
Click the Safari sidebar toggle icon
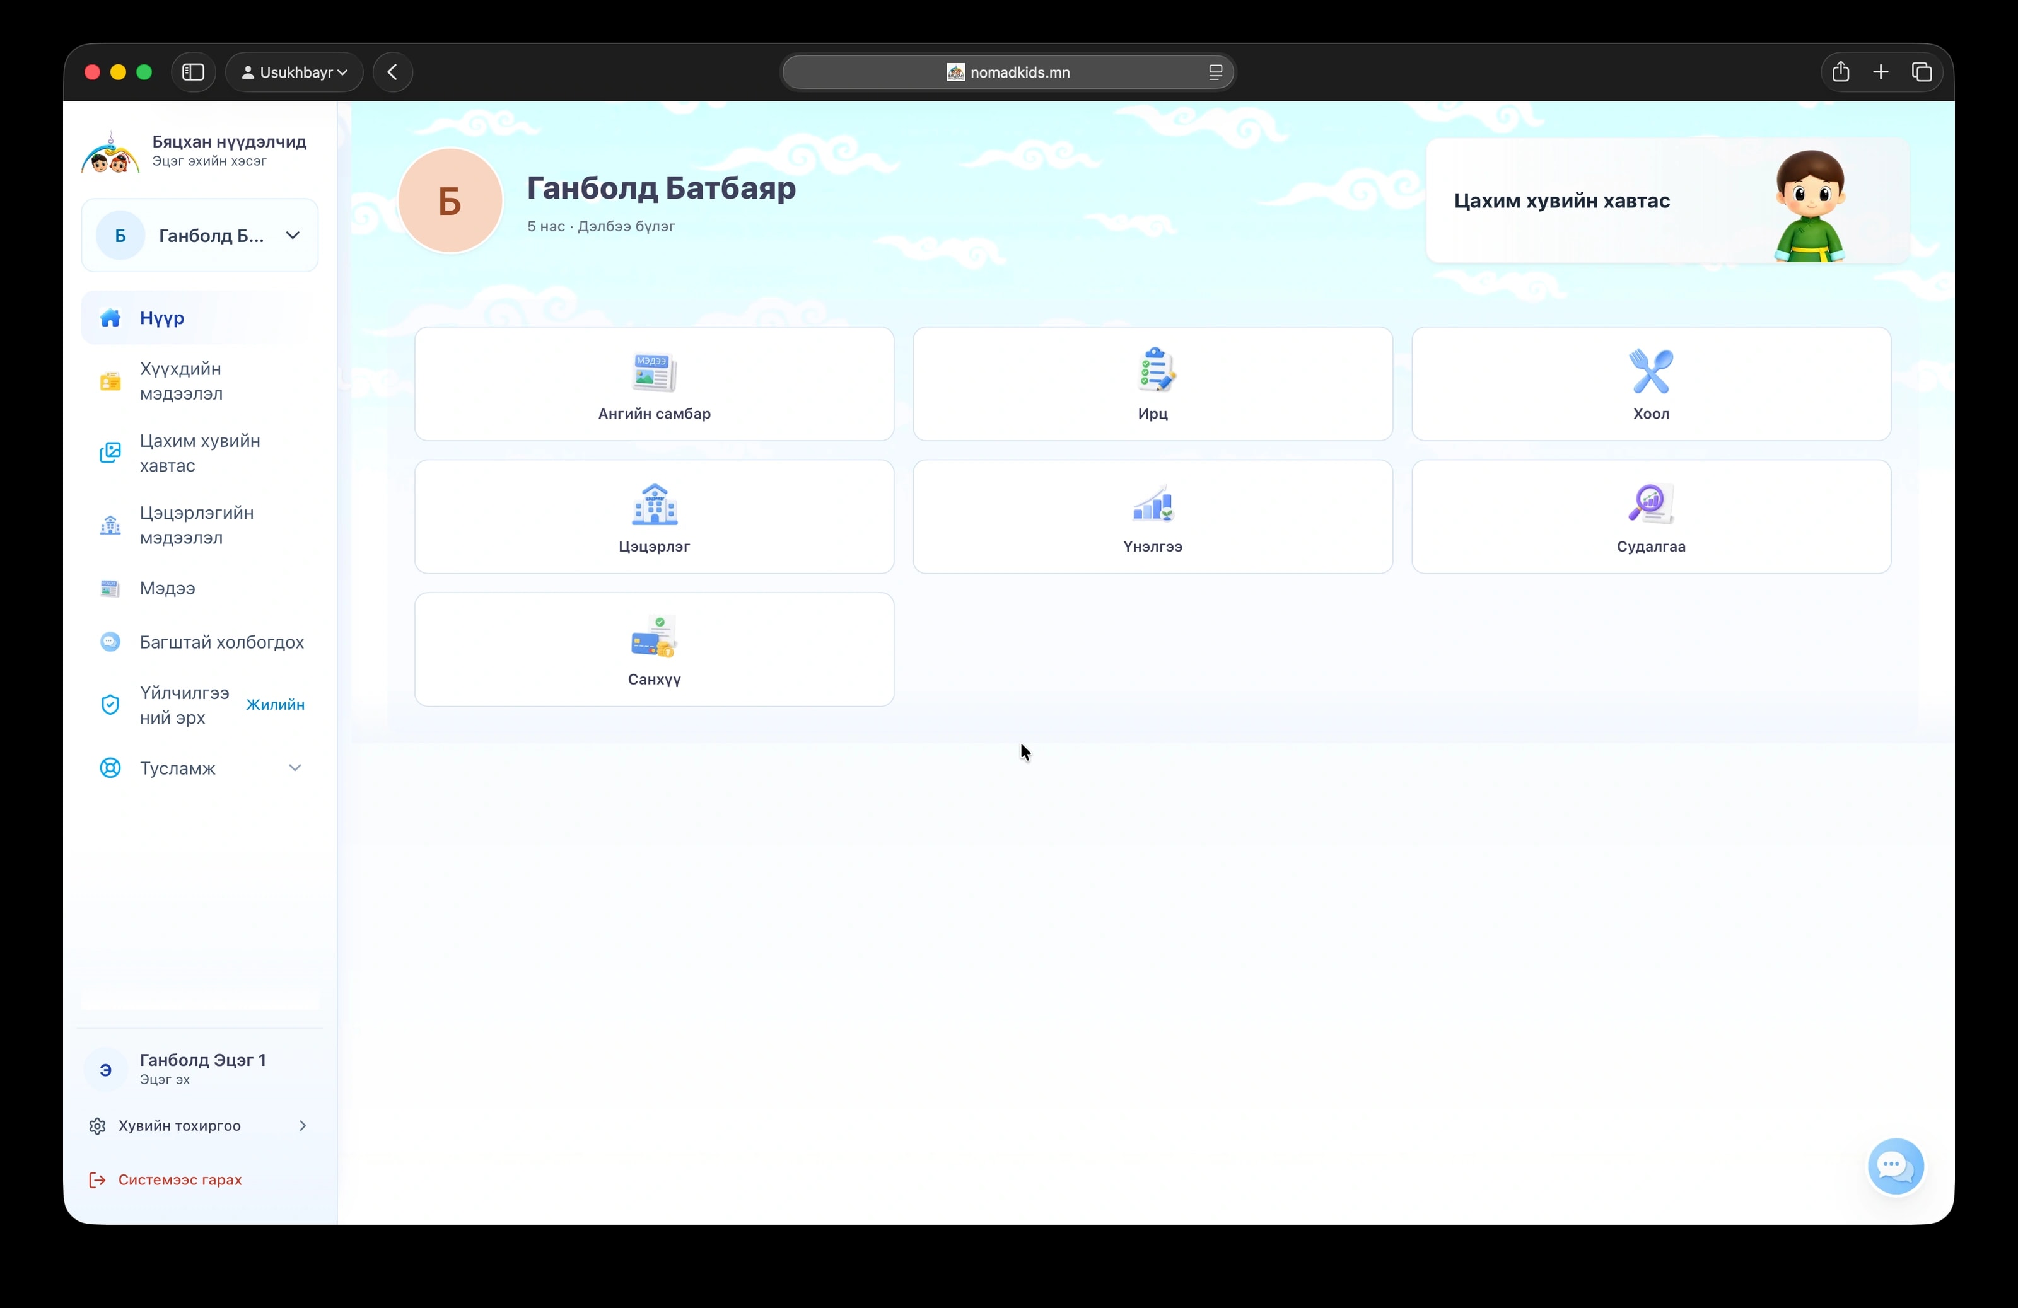(194, 72)
